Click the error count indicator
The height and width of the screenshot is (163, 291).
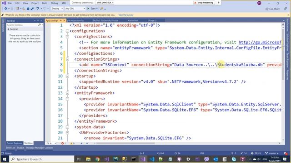[64, 144]
